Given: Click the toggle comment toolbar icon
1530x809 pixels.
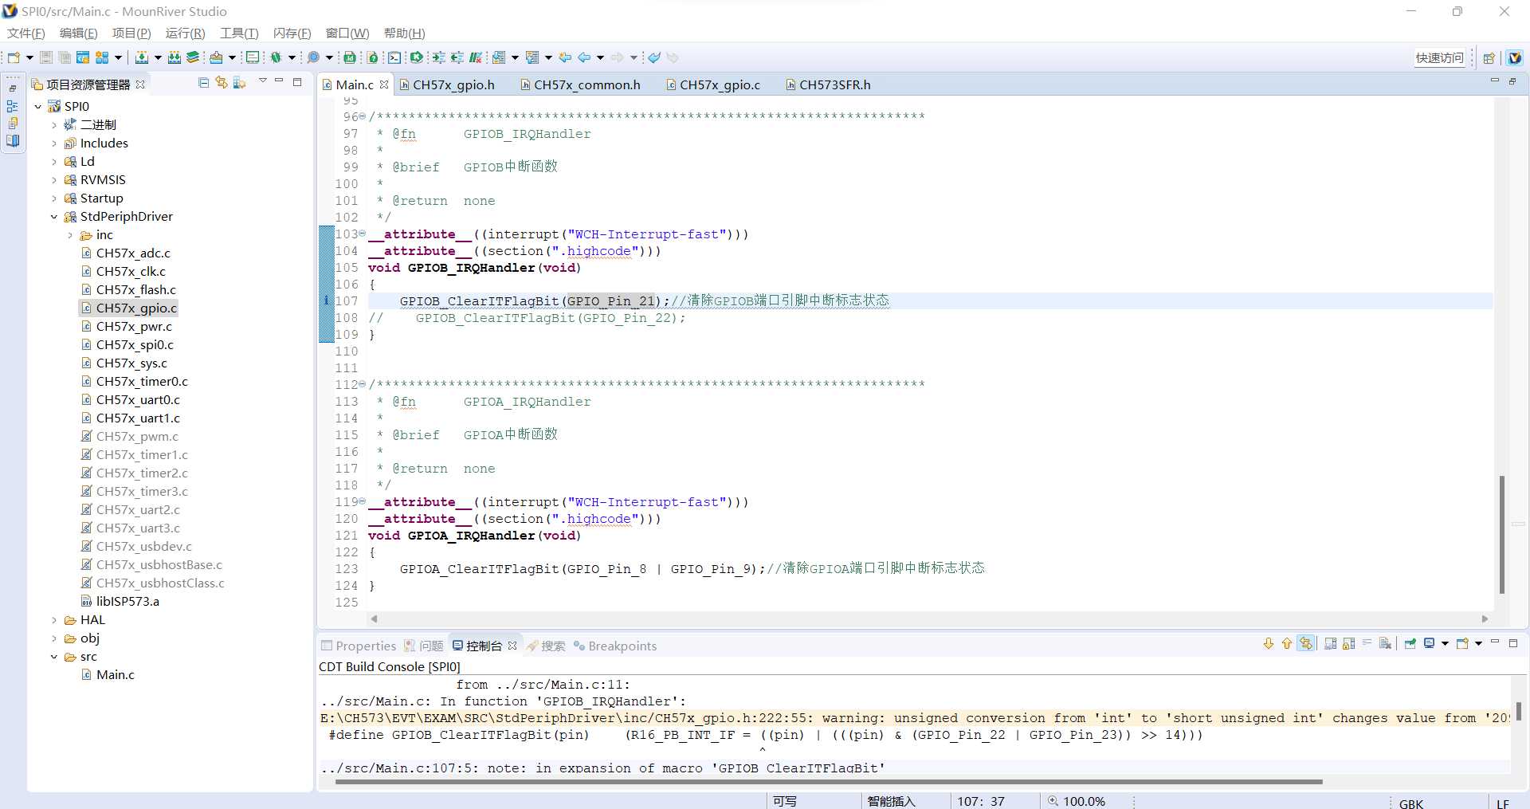Looking at the screenshot, I should coord(476,57).
